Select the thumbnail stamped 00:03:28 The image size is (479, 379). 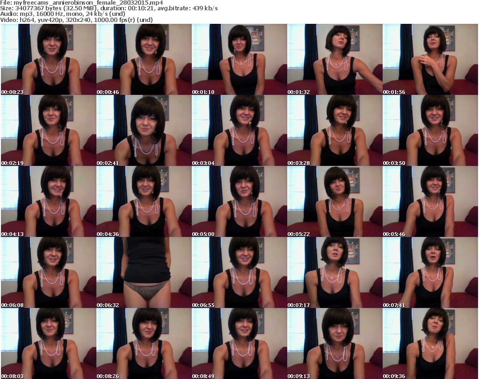334,130
